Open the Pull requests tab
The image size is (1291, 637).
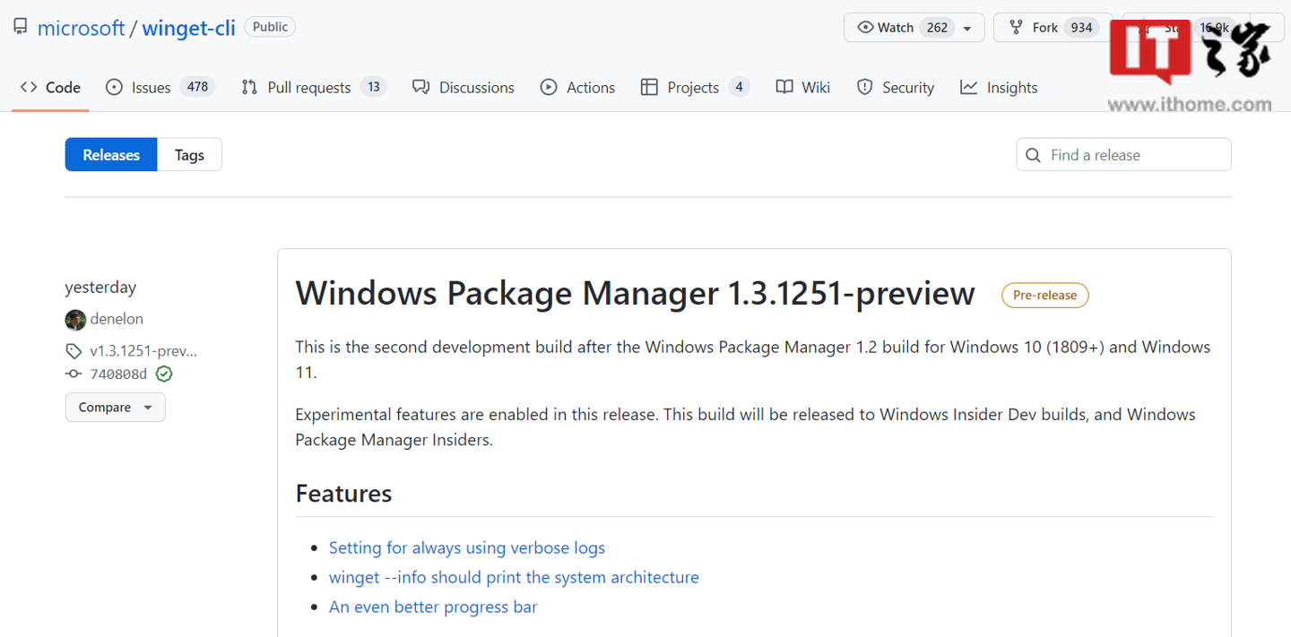[x=308, y=87]
